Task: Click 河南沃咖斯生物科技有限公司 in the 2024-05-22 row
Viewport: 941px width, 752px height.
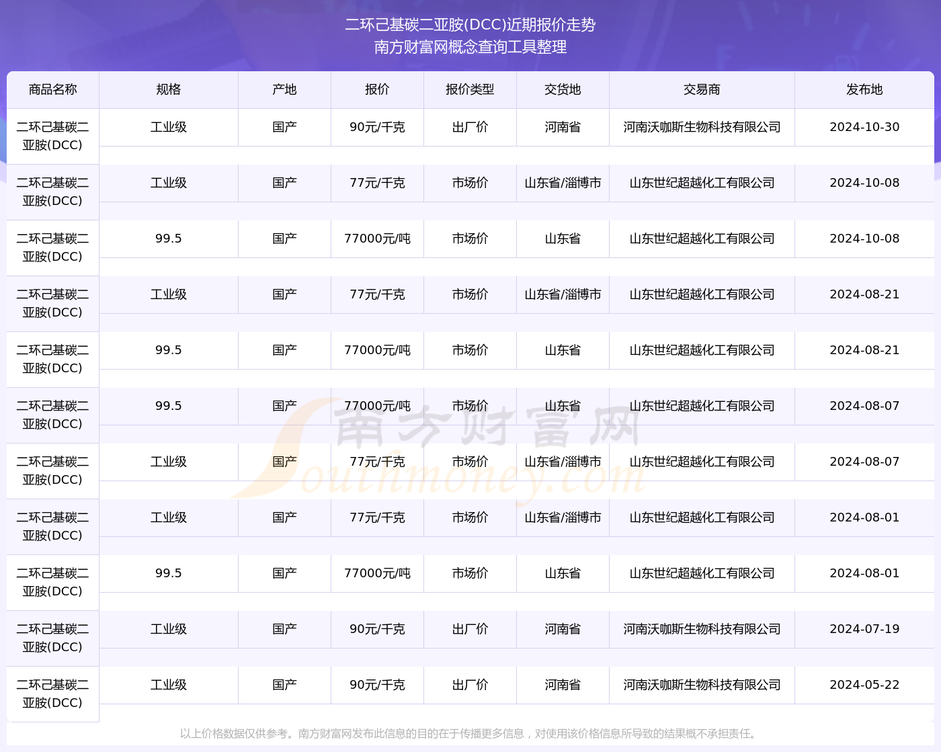Action: click(x=702, y=685)
